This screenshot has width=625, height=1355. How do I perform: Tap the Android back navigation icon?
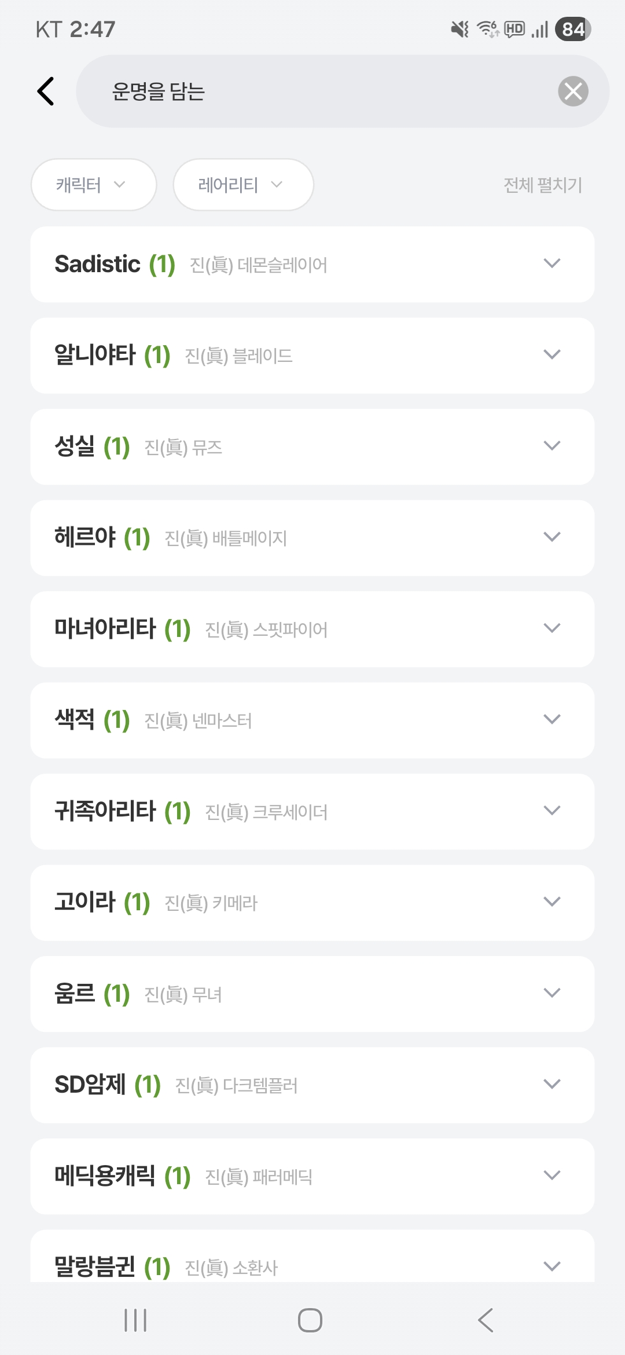tap(486, 1320)
